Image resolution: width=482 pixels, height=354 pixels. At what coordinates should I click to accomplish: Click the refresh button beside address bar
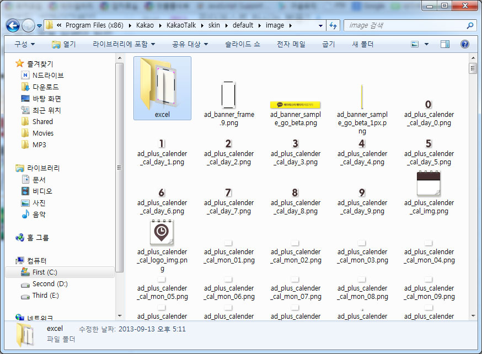click(x=333, y=25)
